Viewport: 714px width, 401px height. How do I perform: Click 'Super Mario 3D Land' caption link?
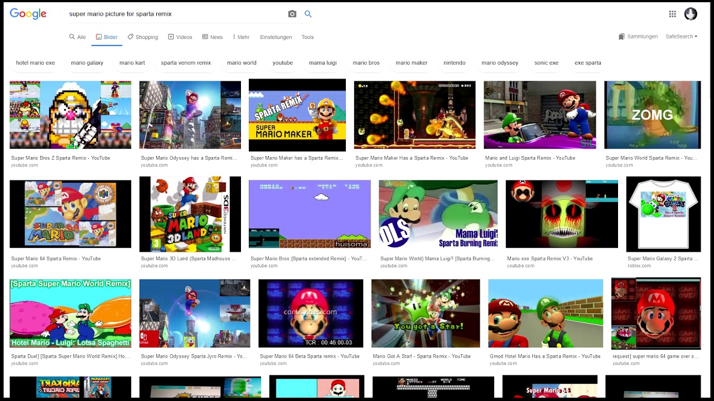[x=189, y=258]
